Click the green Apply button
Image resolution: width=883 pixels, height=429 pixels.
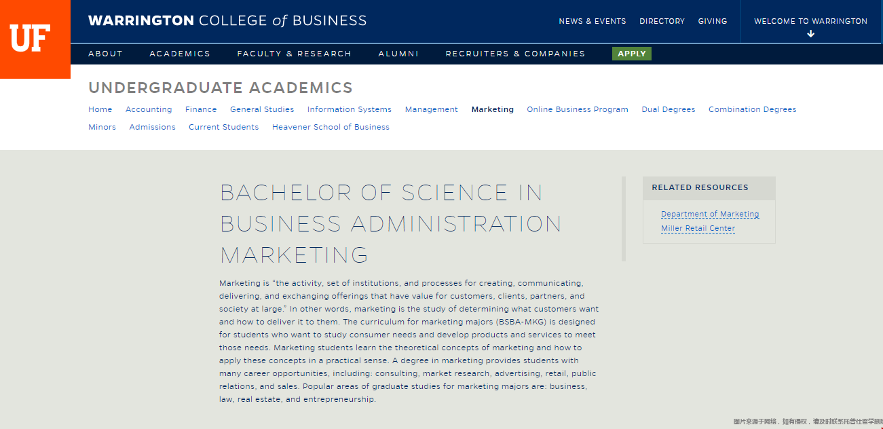[631, 54]
